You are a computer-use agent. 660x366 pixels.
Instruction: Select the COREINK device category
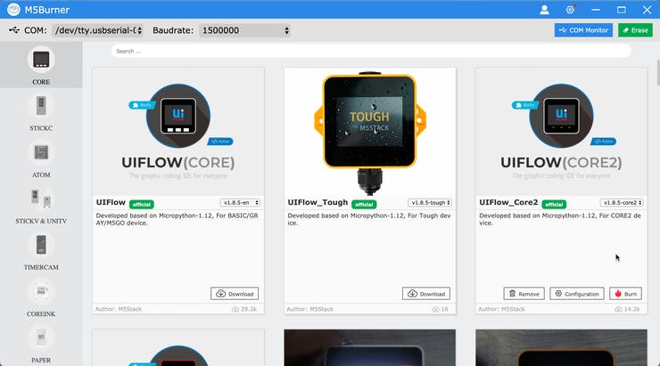[x=41, y=297]
